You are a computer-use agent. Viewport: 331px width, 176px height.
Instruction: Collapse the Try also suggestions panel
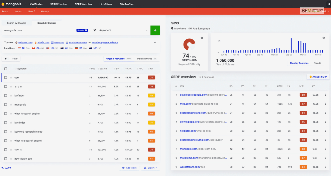(155, 42)
